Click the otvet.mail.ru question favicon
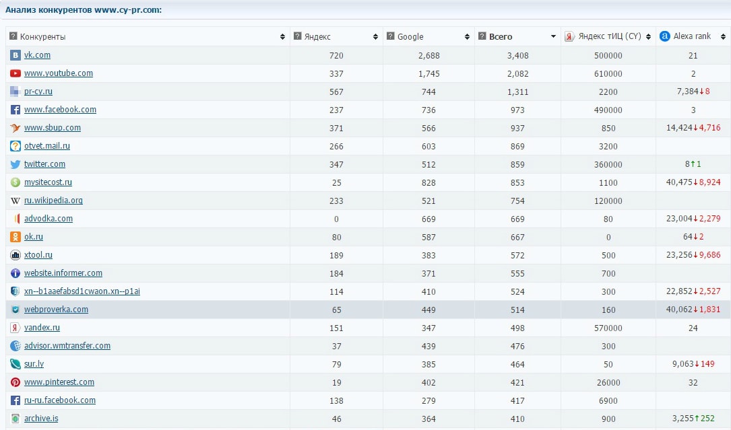The image size is (731, 430). [15, 146]
